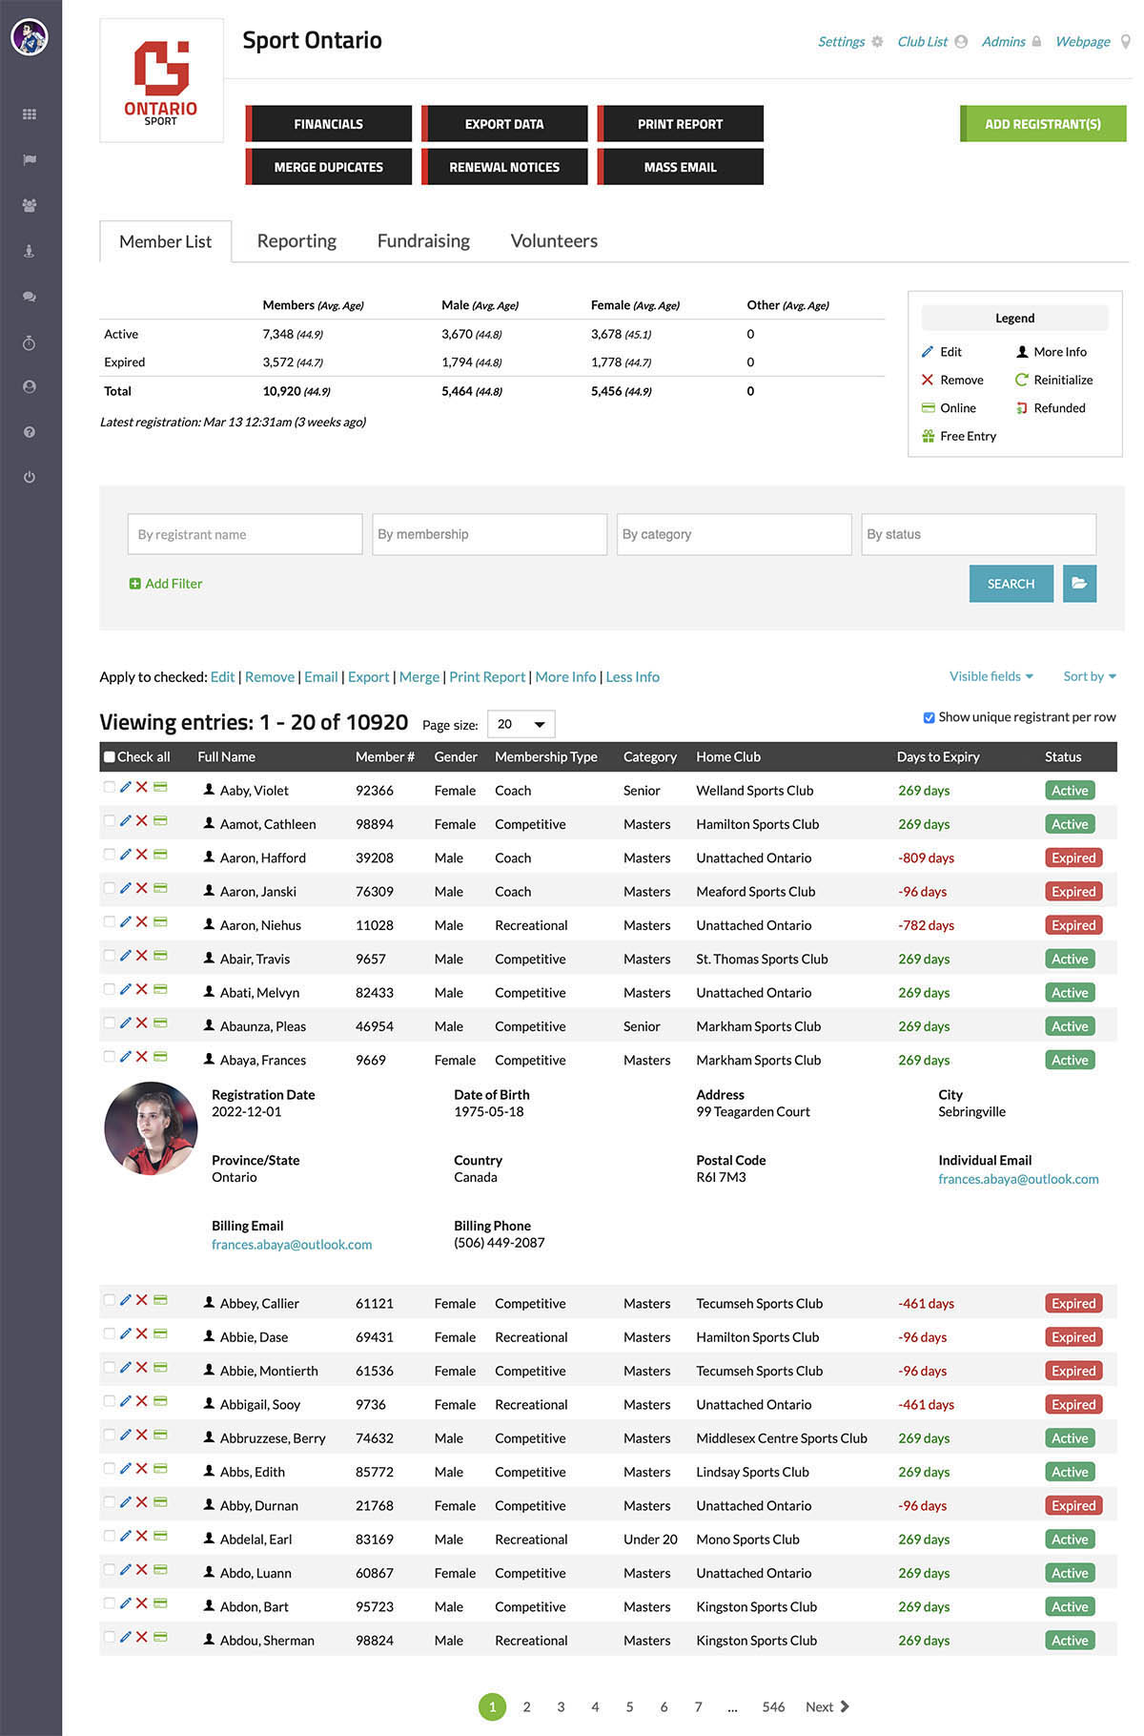Viewport: 1144px width, 1736px height.
Task: Click the edit pencil for Aaby, Violet
Action: coord(125,787)
